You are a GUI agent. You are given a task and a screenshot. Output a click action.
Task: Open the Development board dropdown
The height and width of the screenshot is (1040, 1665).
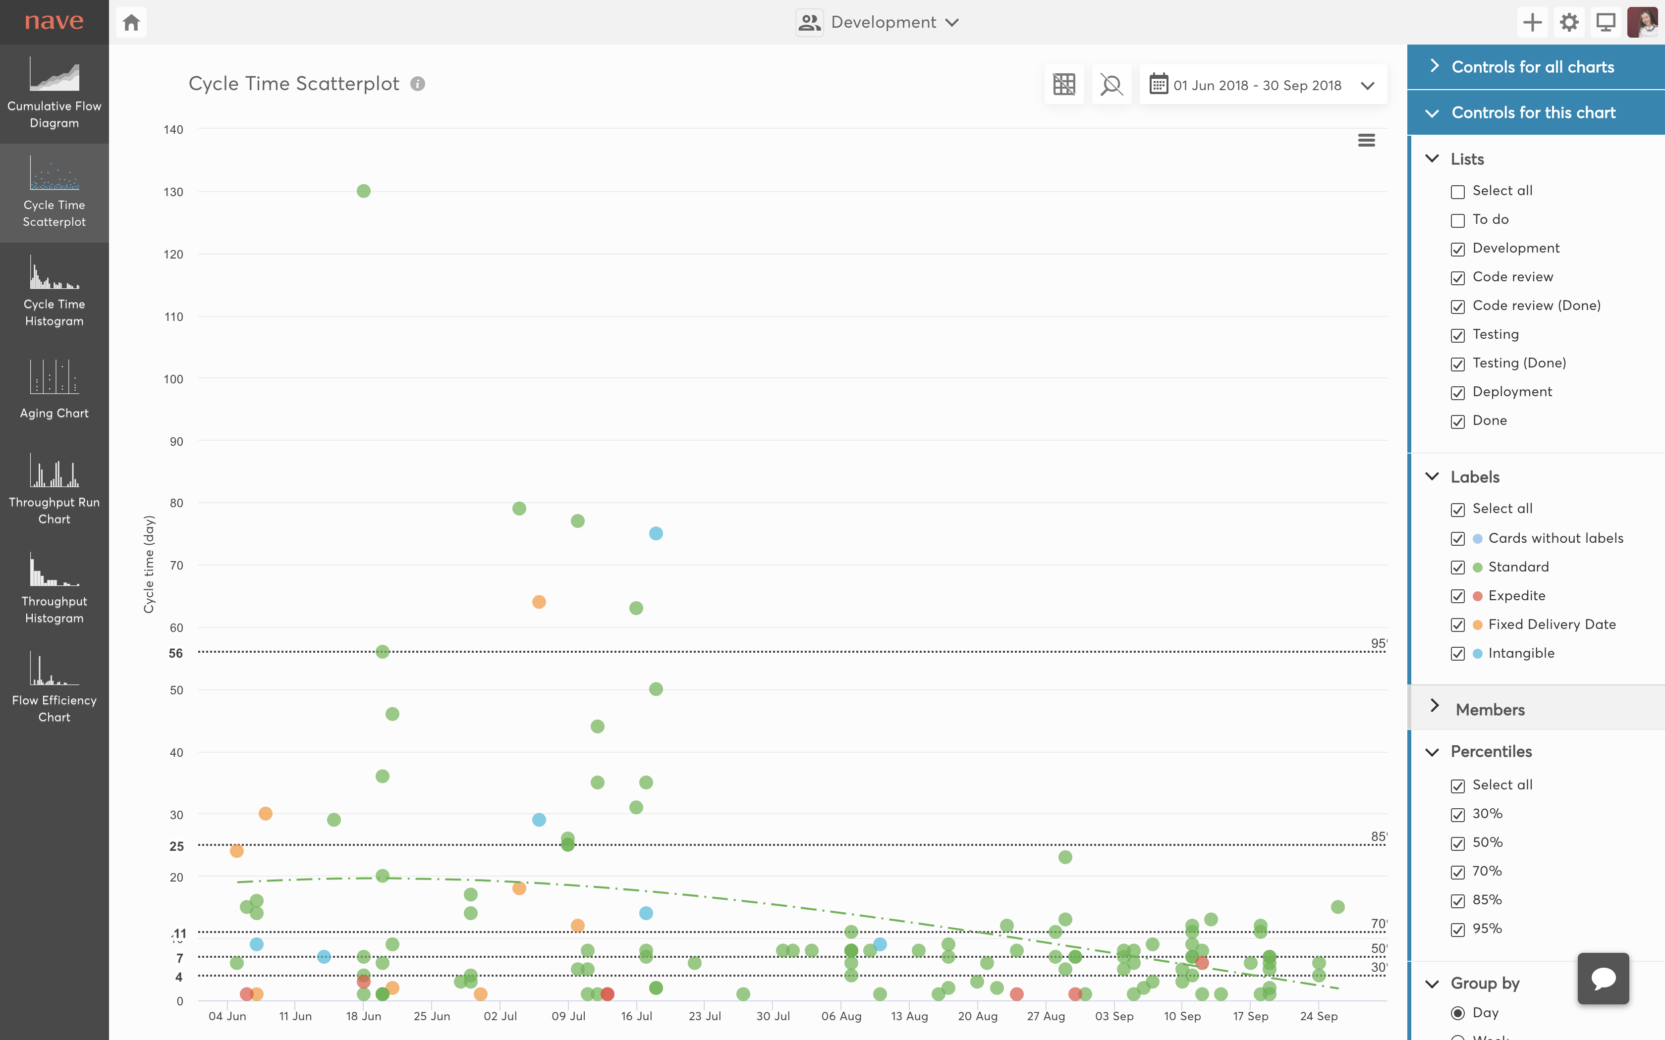(x=883, y=23)
